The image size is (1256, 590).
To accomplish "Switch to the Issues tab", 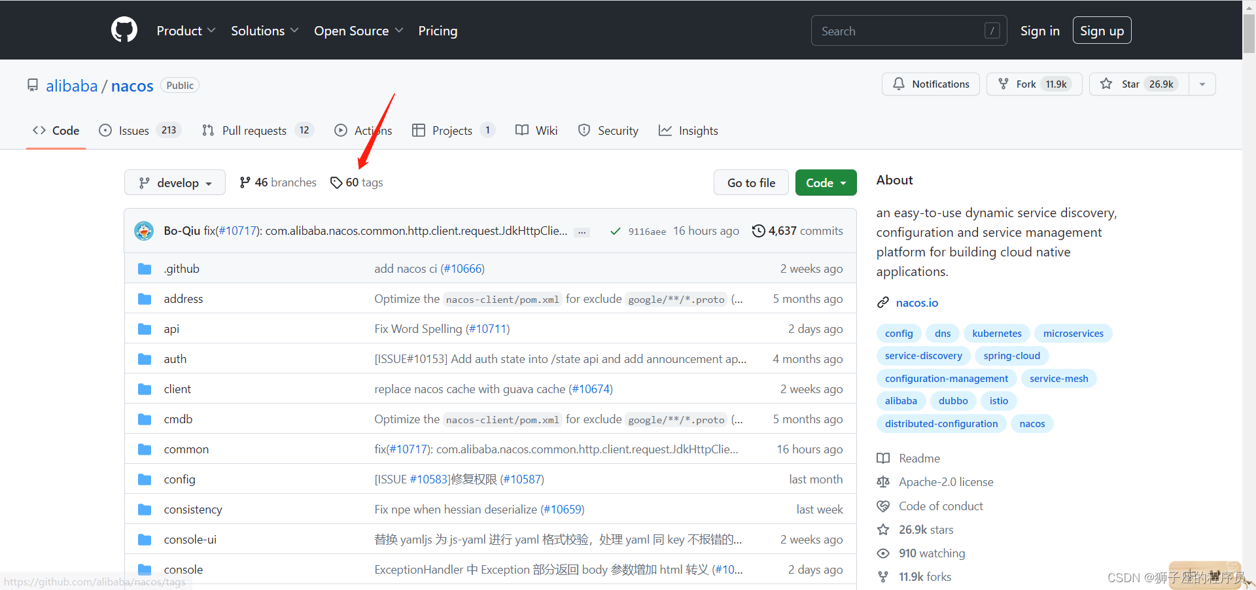I will click(140, 130).
